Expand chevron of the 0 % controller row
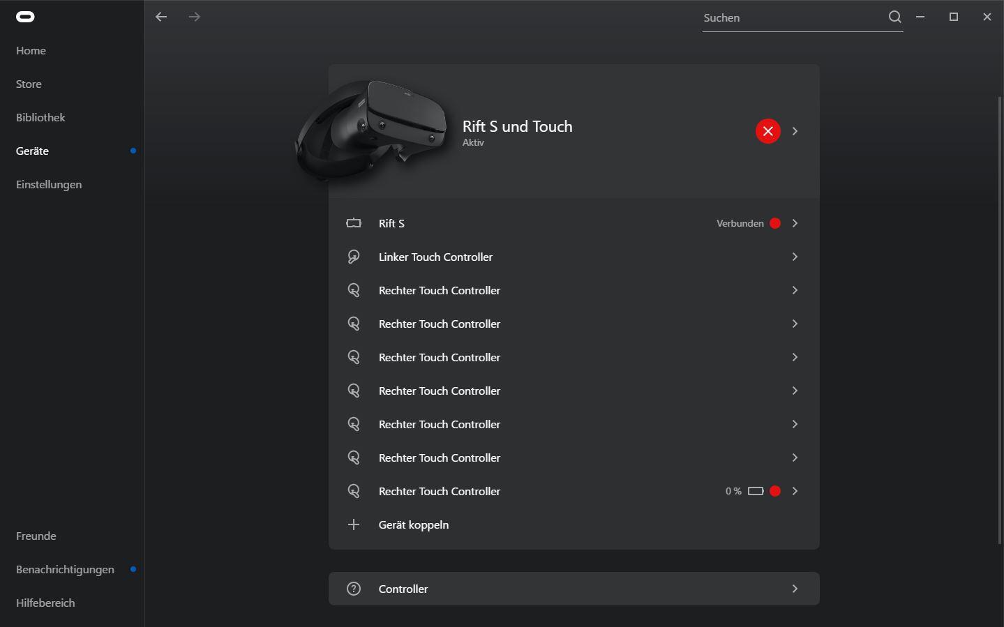Image resolution: width=1004 pixels, height=627 pixels. [x=795, y=491]
